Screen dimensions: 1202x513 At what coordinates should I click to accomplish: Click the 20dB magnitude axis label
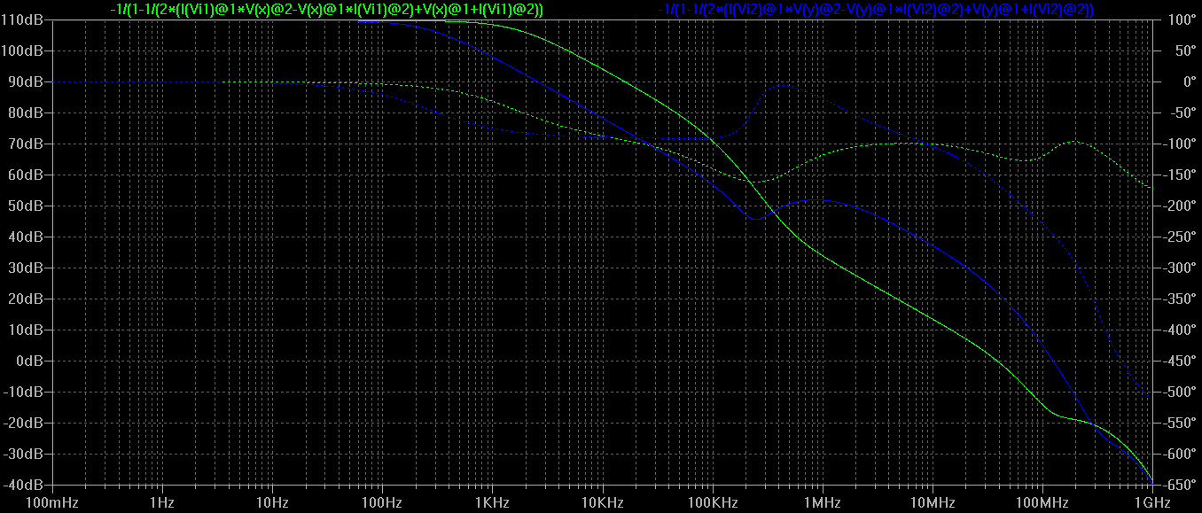[25, 299]
